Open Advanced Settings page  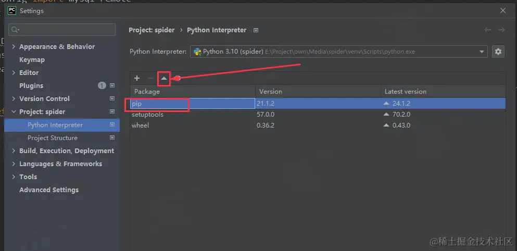[49, 190]
